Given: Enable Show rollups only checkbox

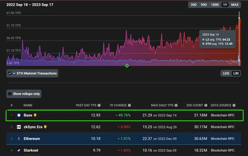Looking at the screenshot, I should coord(10,94).
